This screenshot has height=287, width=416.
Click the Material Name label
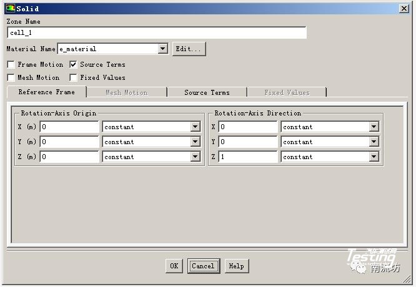pyautogui.click(x=31, y=49)
